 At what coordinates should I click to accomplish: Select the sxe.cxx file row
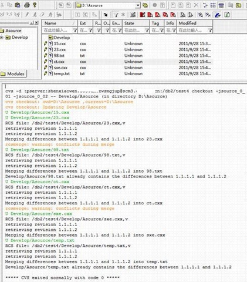click(127, 68)
